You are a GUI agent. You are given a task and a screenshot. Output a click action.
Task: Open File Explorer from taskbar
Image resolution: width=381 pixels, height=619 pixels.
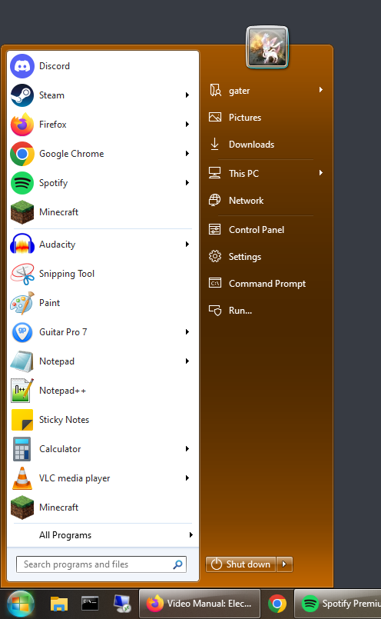click(59, 604)
